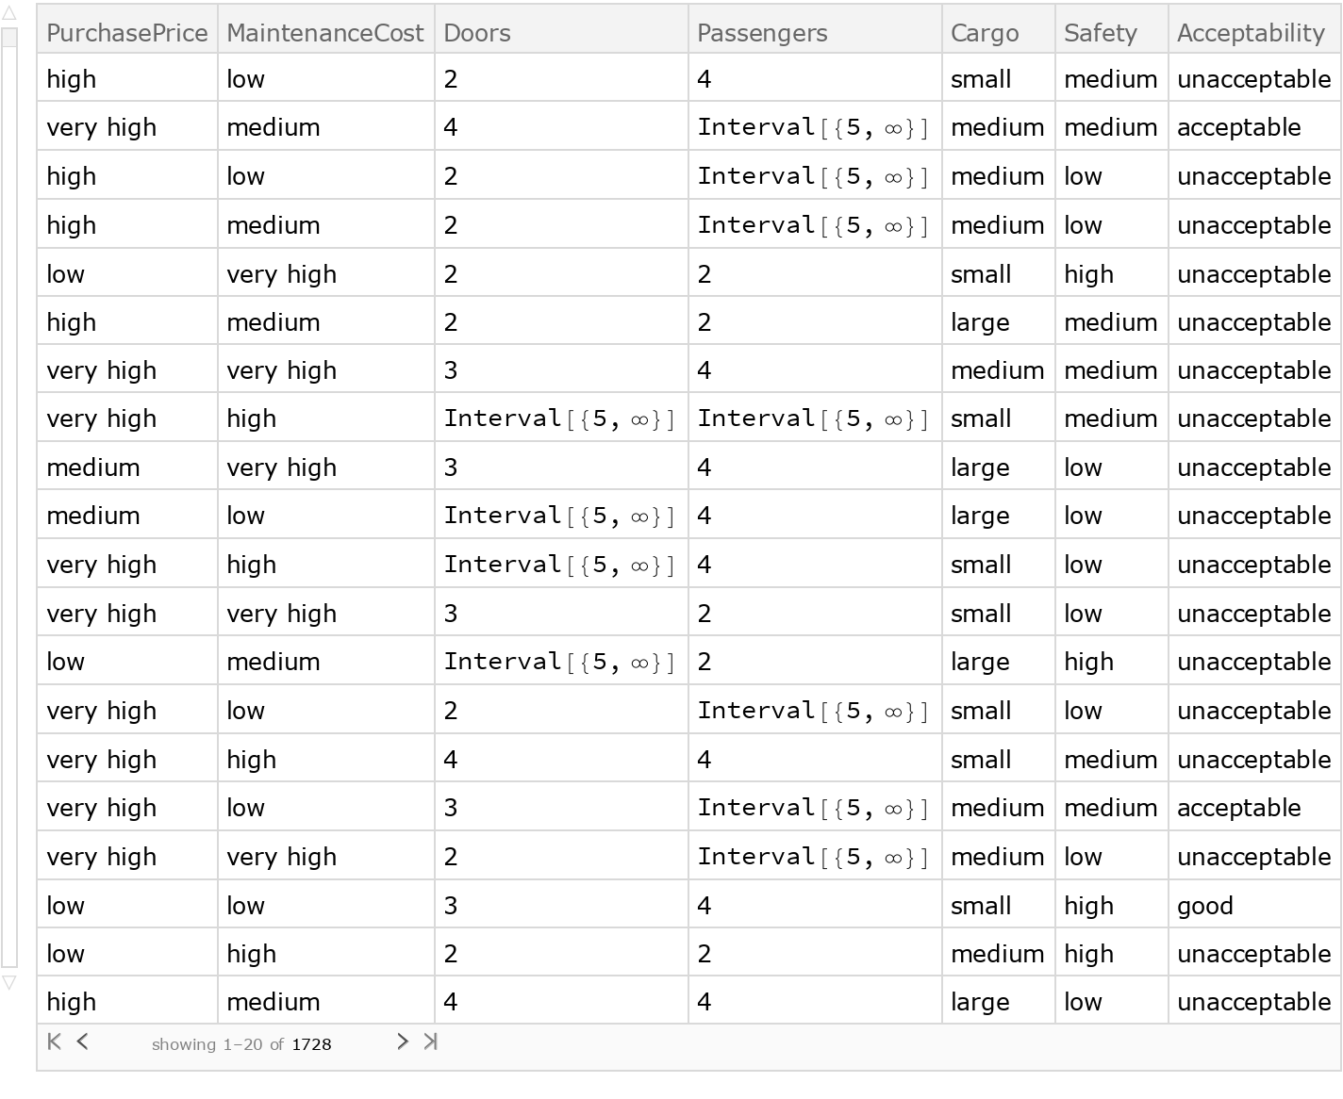Click the very high MaintenanceCost cell in row seven
This screenshot has height=1099, width=1343.
click(x=281, y=369)
